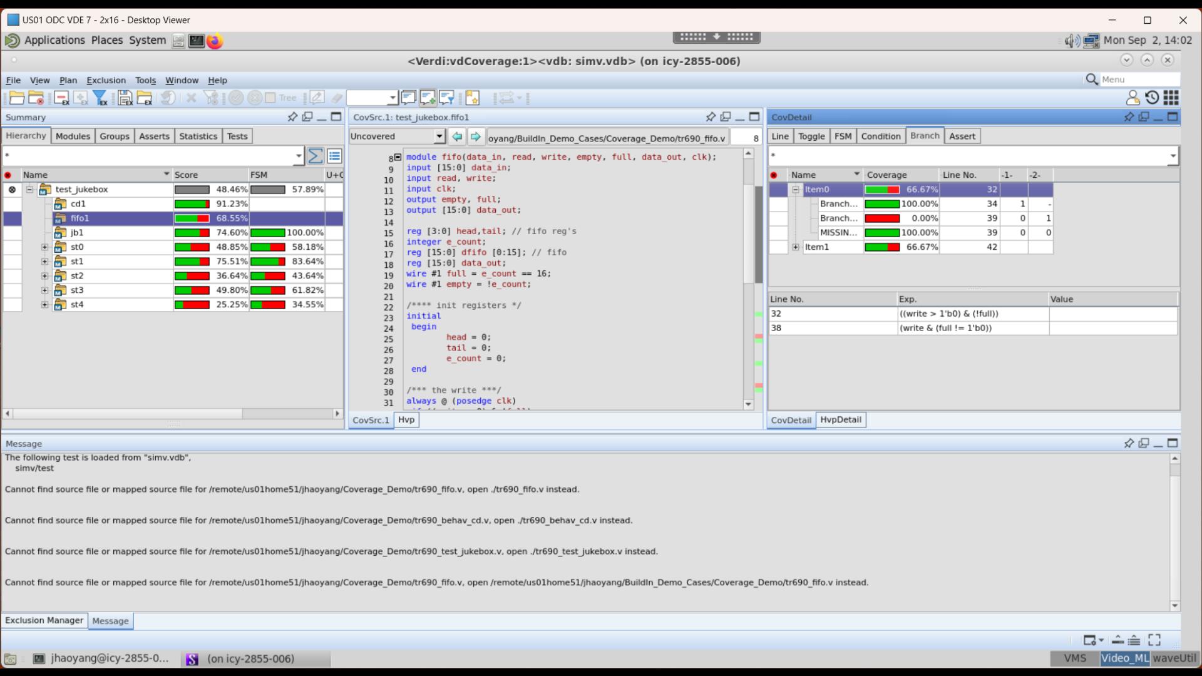The width and height of the screenshot is (1202, 676).
Task: Open the Uncovered dropdown
Action: pos(439,136)
